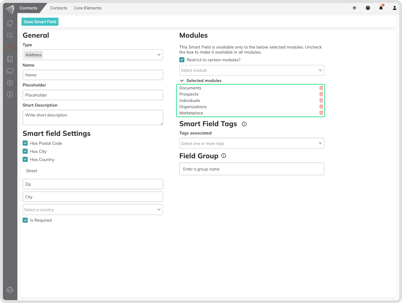The height and width of the screenshot is (303, 402).
Task: Click the notifications bell icon
Action: [x=381, y=8]
